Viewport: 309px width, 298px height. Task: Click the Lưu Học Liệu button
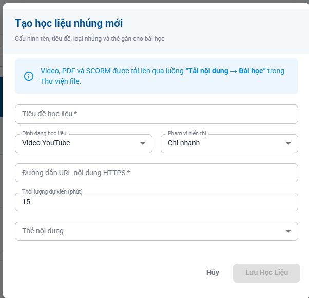pos(266,273)
